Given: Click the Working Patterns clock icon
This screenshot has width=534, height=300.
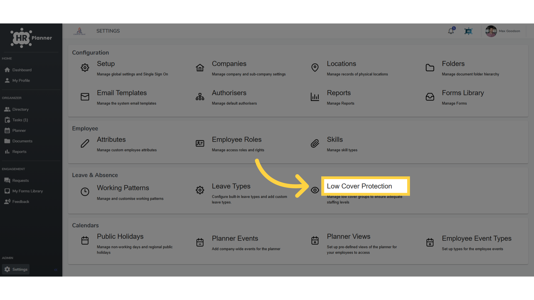Looking at the screenshot, I should (x=85, y=192).
